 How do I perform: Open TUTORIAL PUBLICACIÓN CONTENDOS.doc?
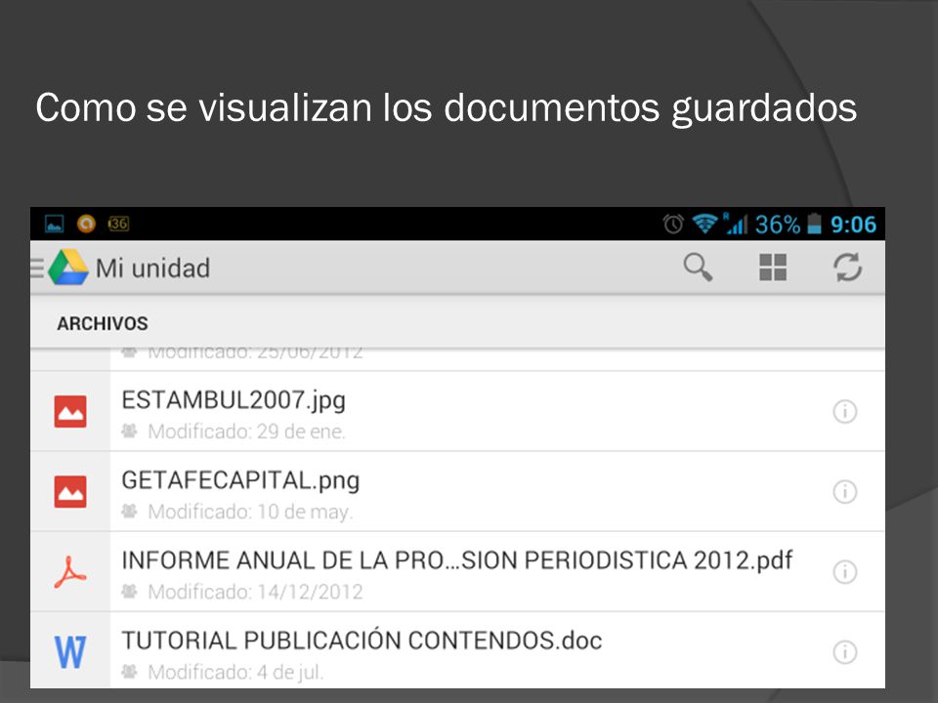pos(457,650)
